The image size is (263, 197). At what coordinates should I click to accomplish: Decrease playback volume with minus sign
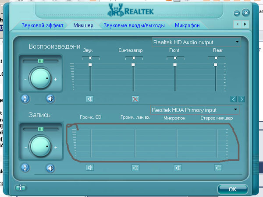(x=25, y=79)
